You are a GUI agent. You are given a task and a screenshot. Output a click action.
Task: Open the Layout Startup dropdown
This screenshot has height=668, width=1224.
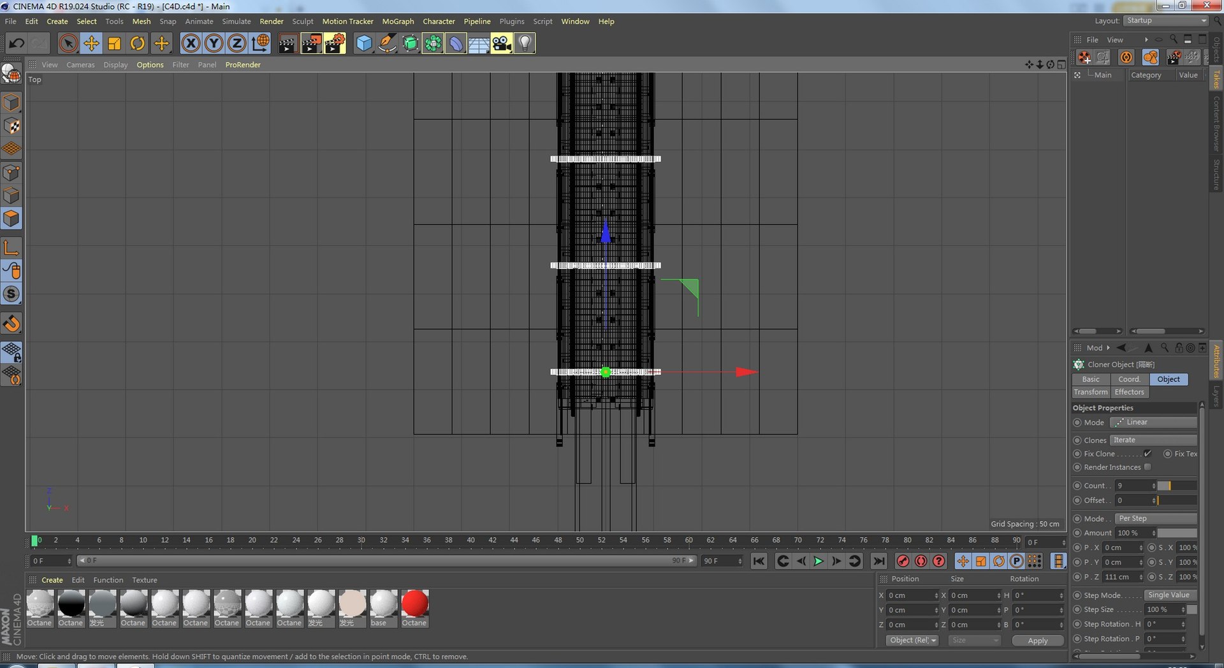tap(1166, 21)
